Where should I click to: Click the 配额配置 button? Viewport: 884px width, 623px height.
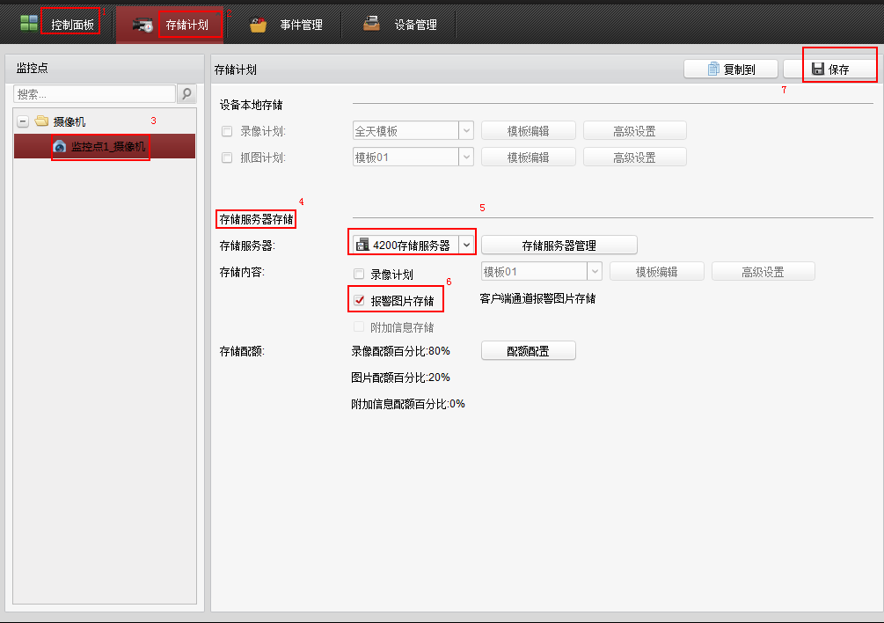pos(528,350)
